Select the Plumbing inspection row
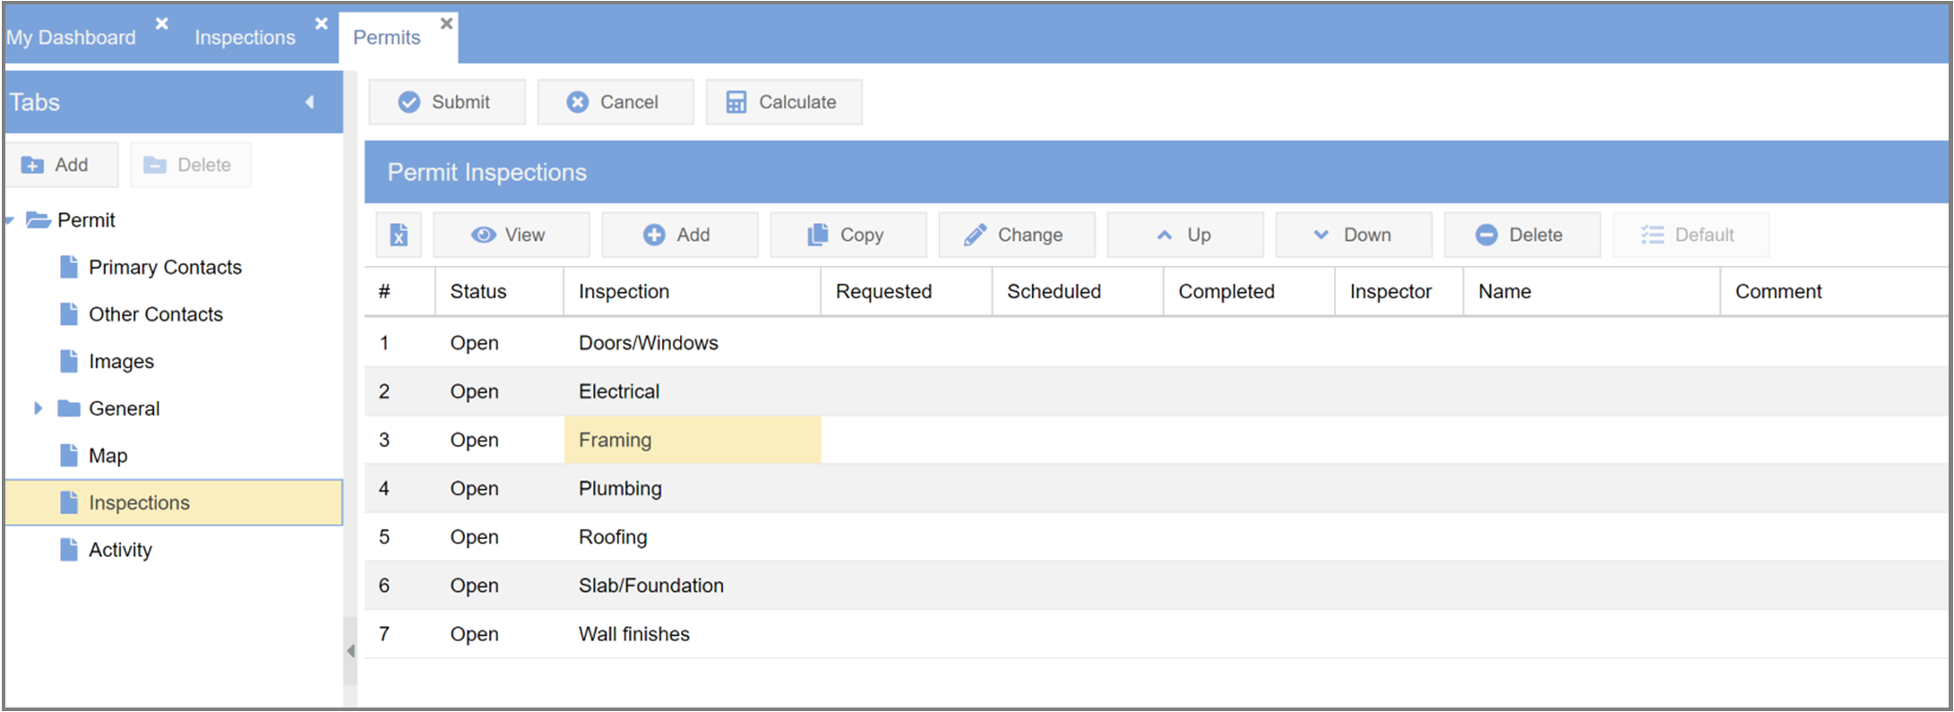The width and height of the screenshot is (1954, 712). click(620, 488)
